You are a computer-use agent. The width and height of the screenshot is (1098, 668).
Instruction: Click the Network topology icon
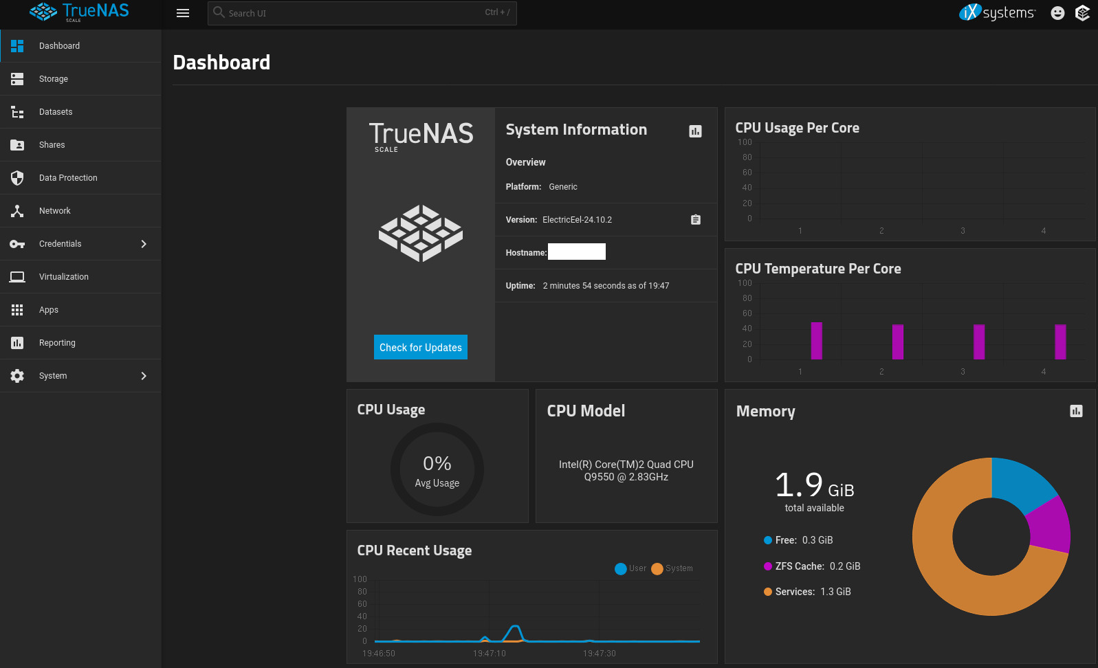click(17, 211)
